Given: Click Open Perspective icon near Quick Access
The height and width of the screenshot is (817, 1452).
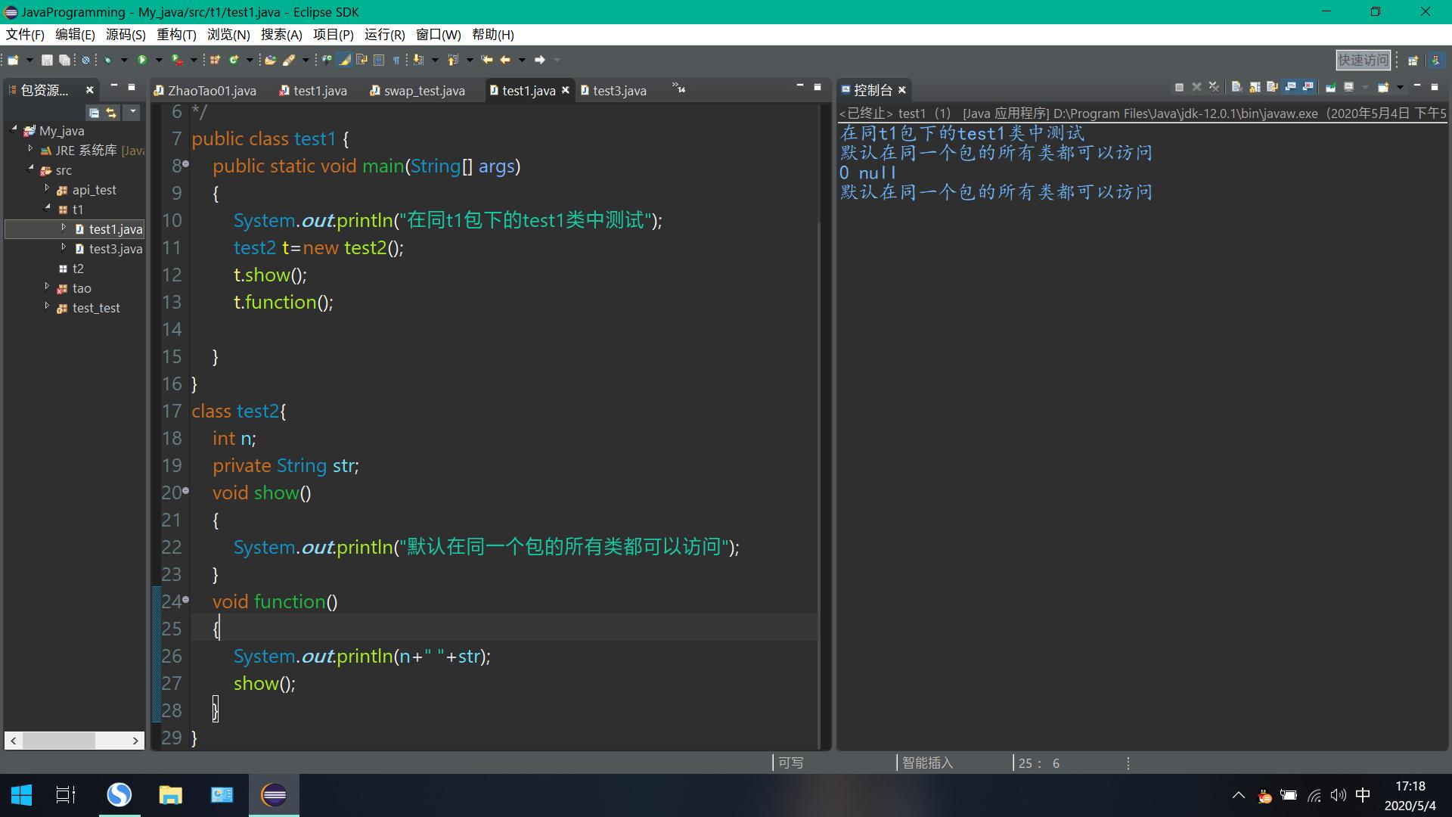Looking at the screenshot, I should click(1412, 61).
